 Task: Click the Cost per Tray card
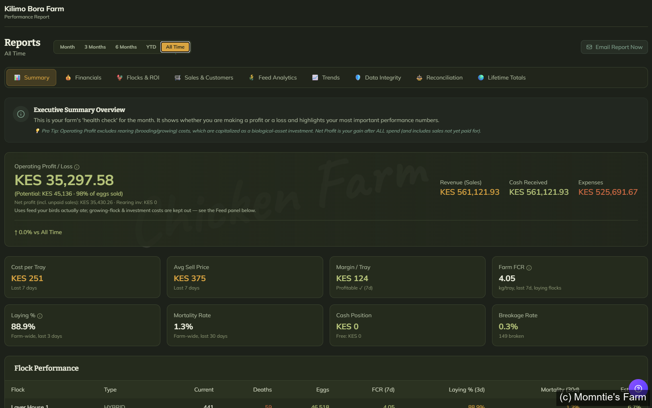(82, 277)
